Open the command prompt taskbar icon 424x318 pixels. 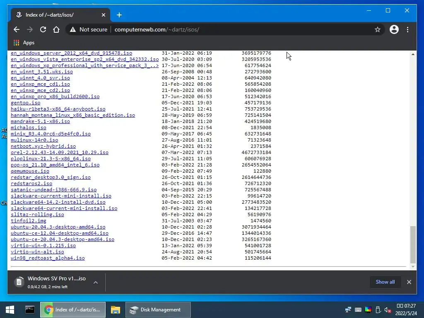(30, 310)
